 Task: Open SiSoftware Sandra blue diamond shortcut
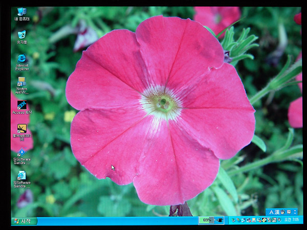(22, 156)
